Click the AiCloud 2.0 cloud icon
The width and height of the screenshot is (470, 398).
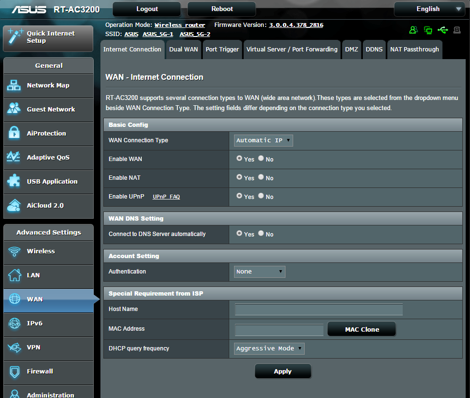pyautogui.click(x=14, y=205)
